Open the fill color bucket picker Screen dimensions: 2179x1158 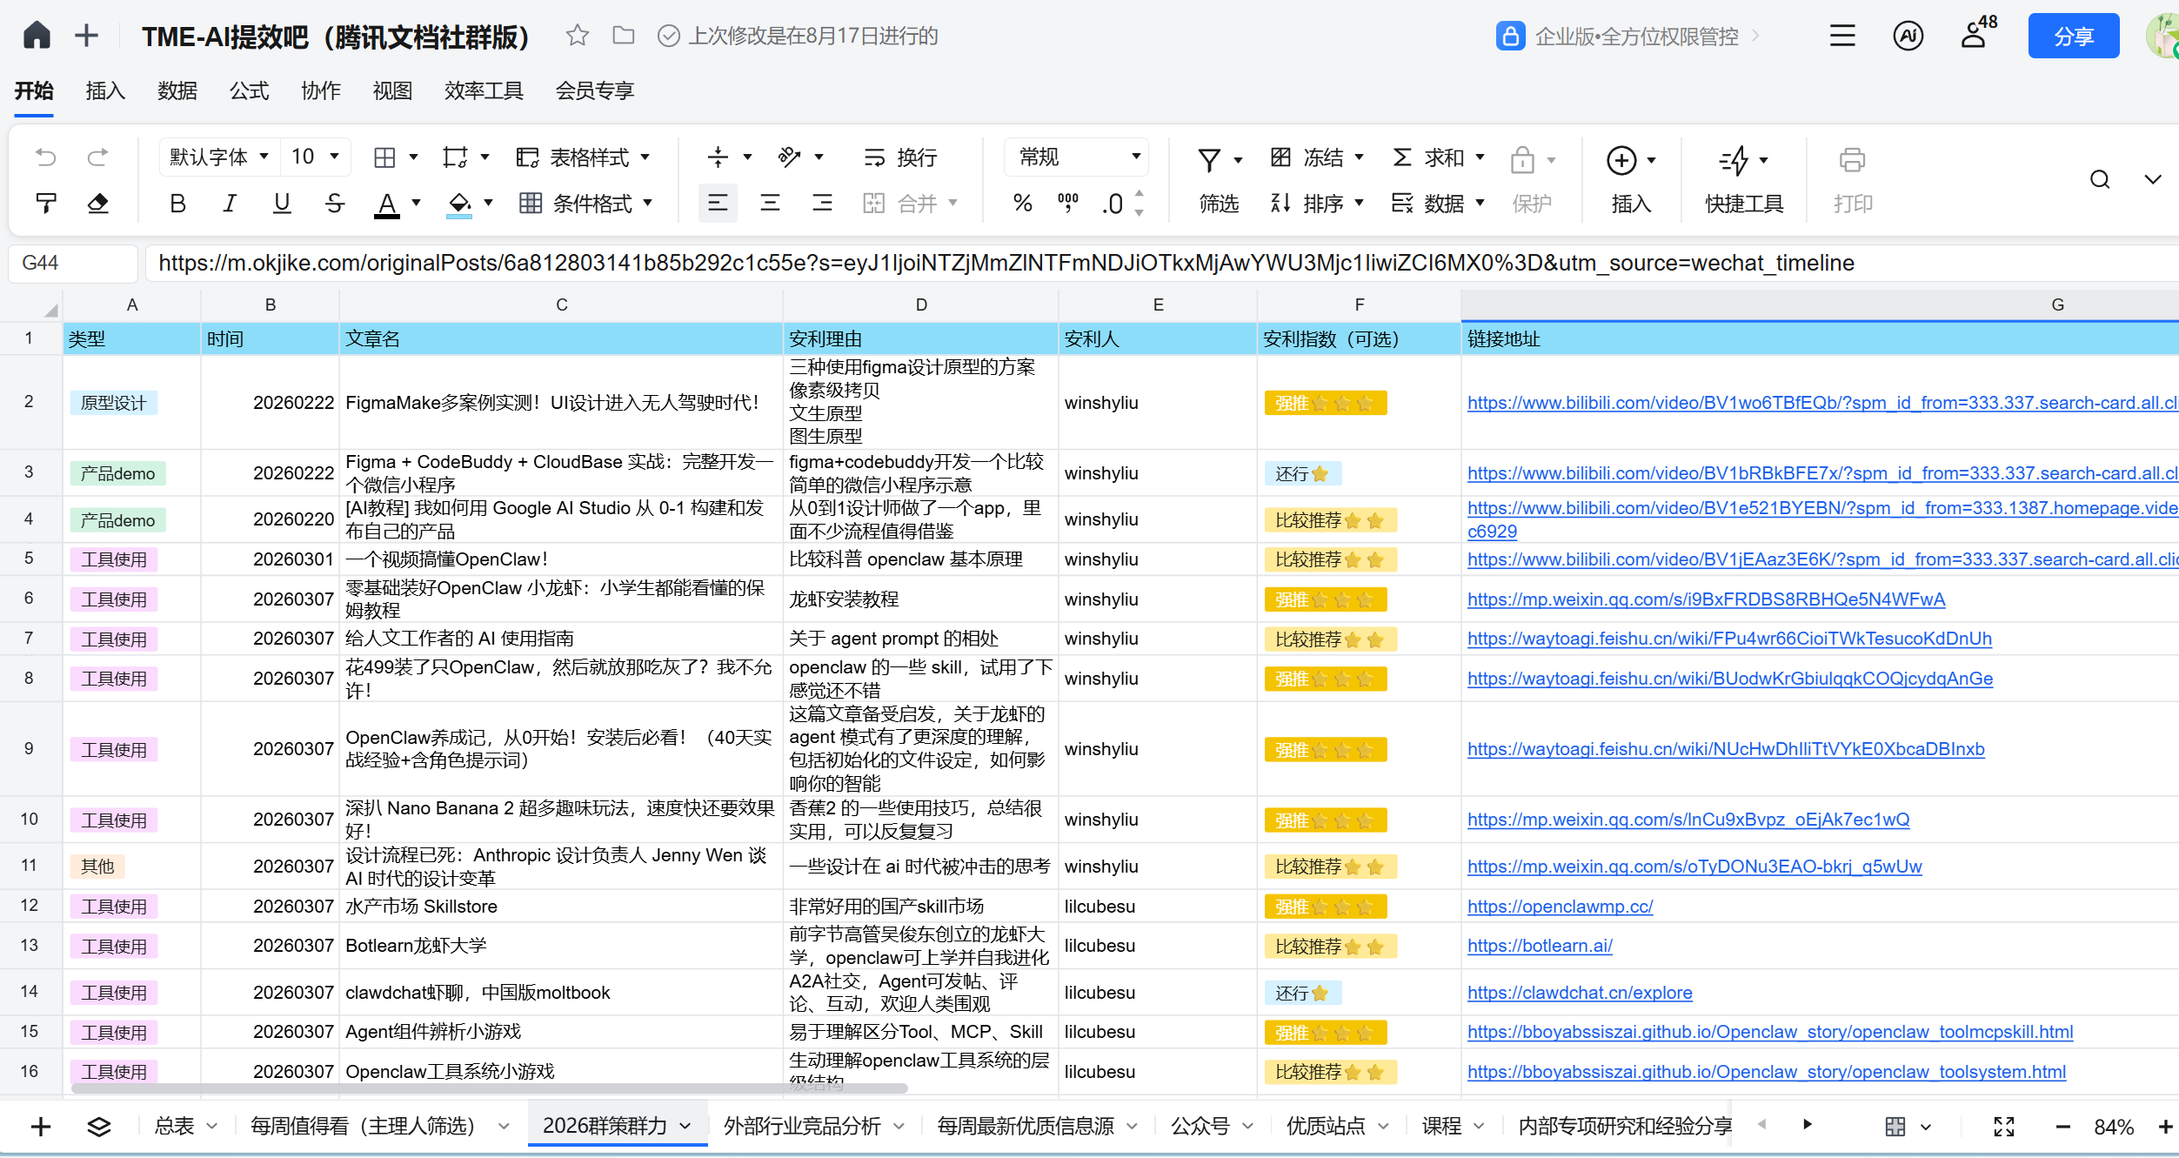(x=459, y=204)
